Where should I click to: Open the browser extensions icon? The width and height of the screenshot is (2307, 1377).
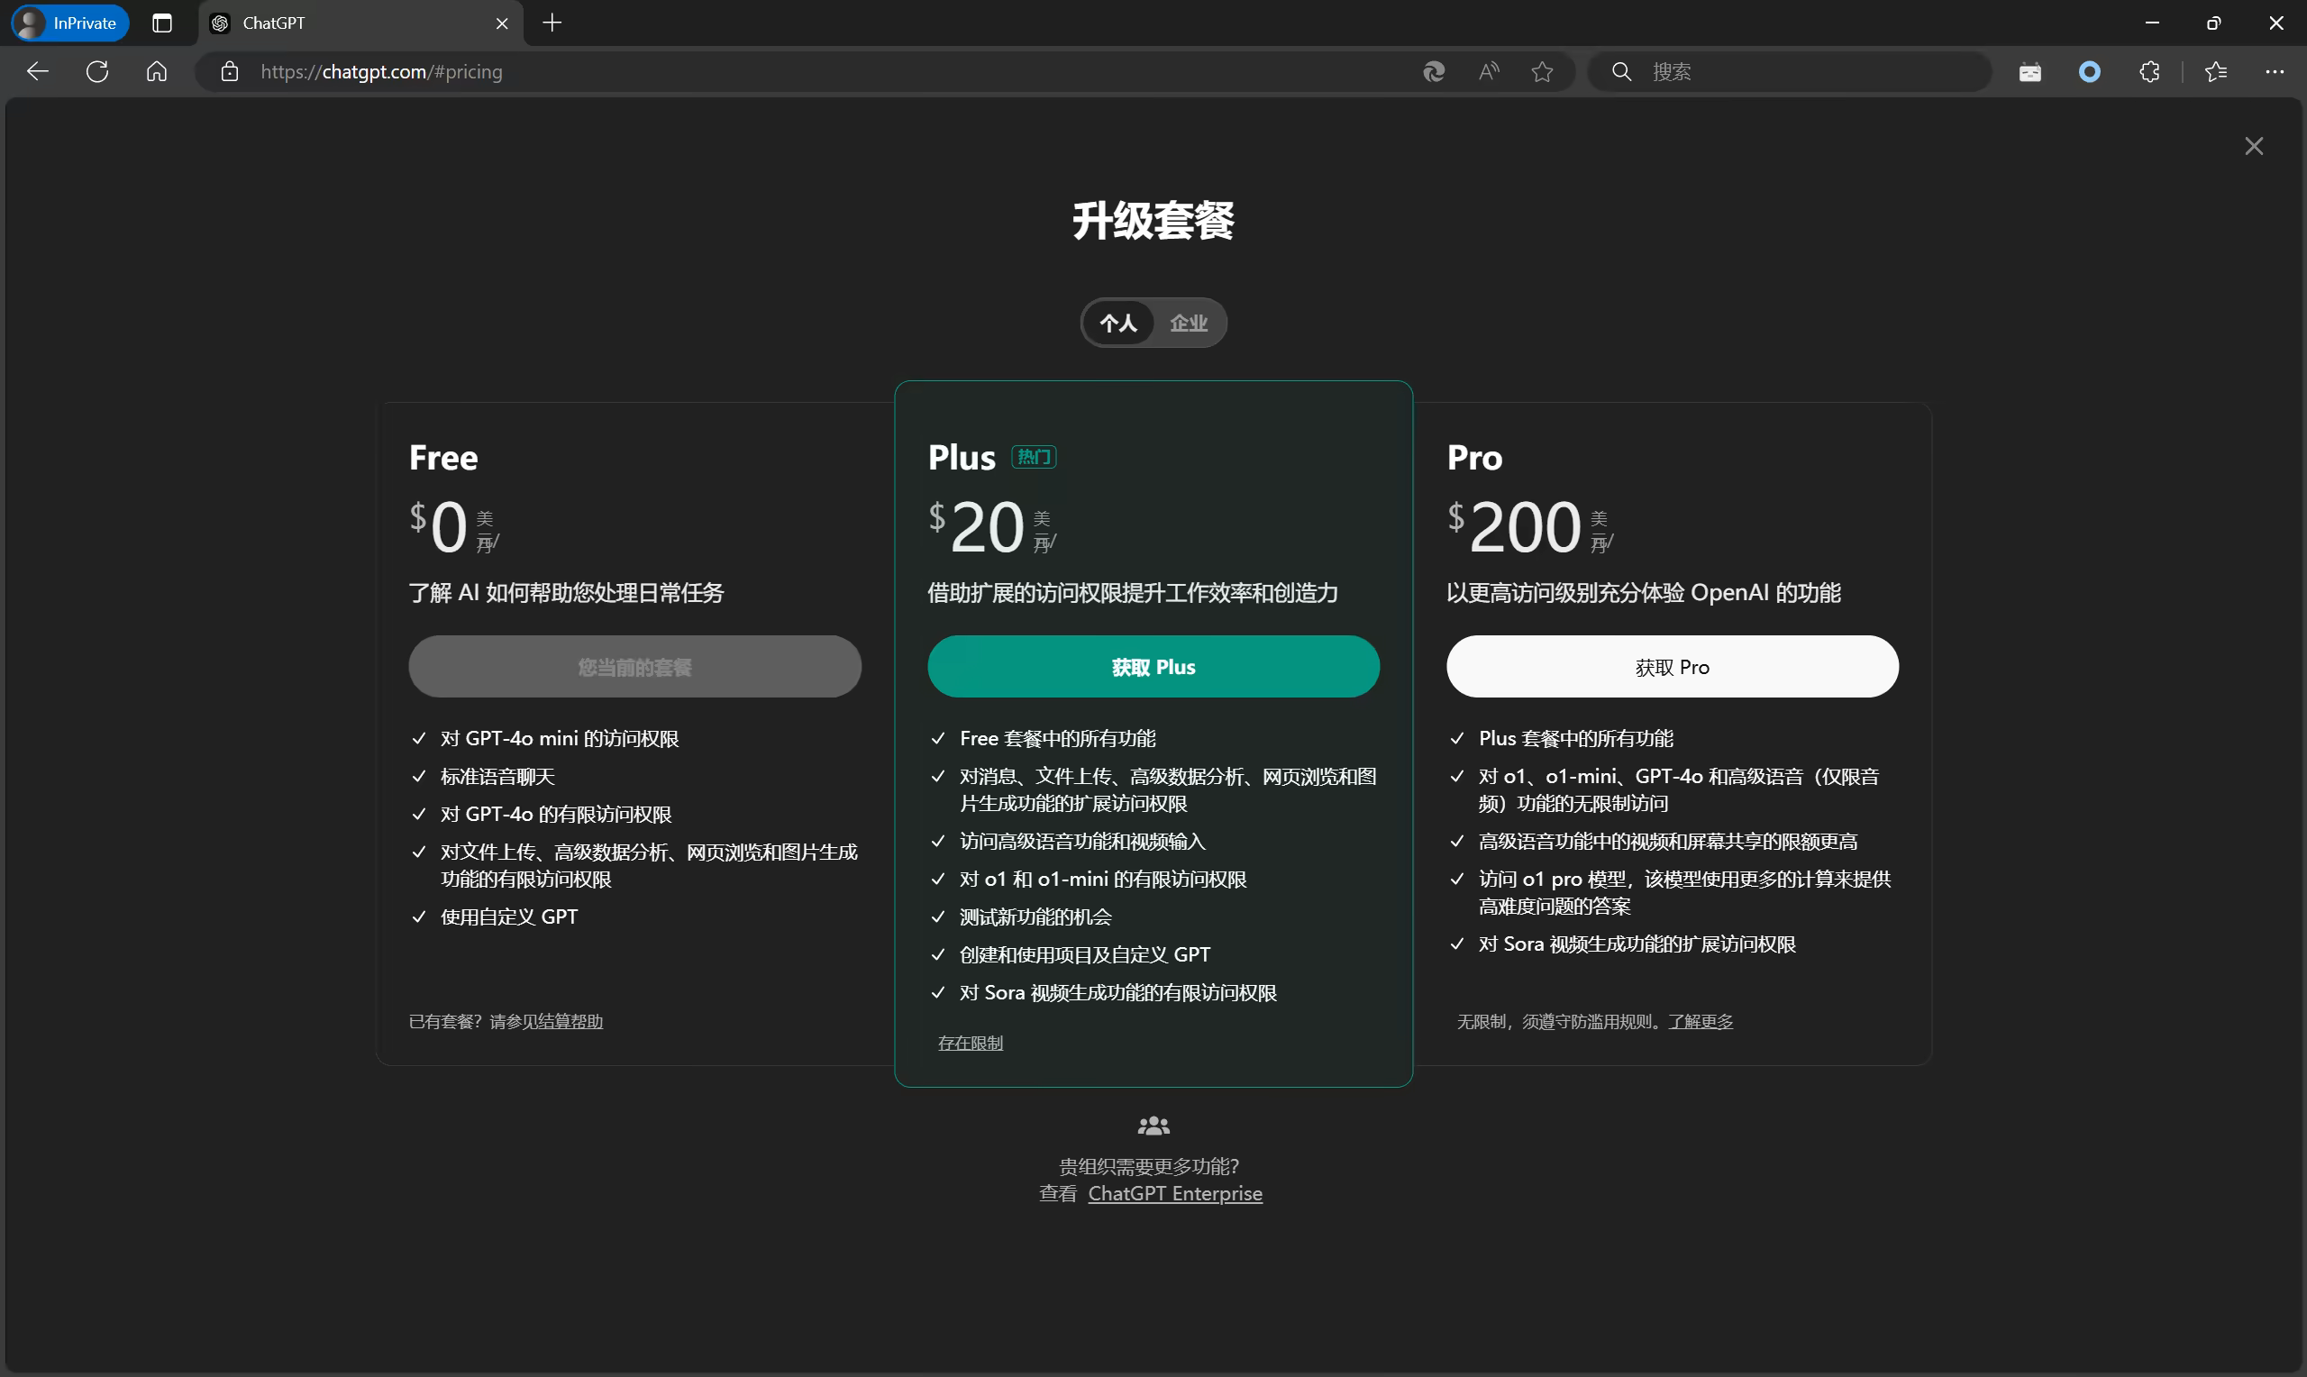(x=2149, y=71)
